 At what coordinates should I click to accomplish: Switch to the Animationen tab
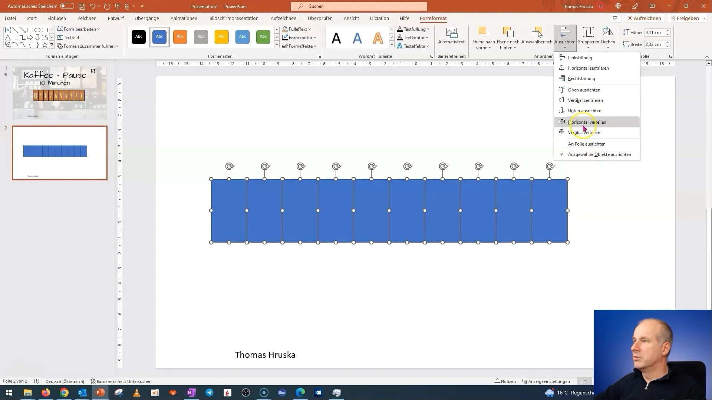184,18
